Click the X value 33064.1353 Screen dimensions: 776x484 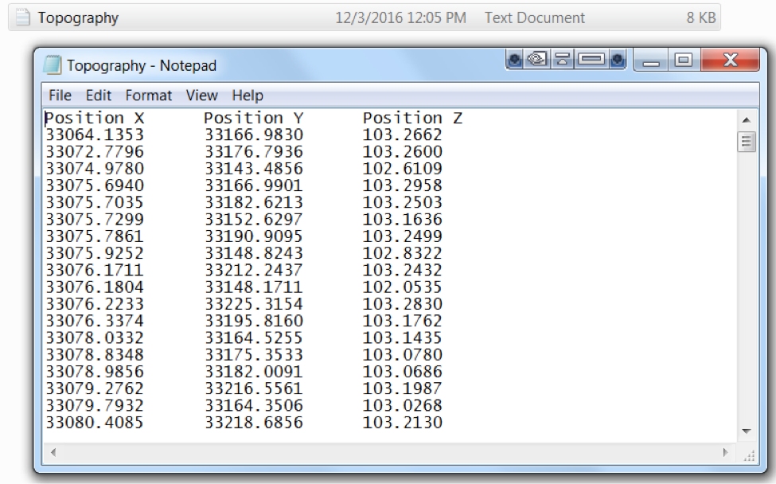(95, 135)
